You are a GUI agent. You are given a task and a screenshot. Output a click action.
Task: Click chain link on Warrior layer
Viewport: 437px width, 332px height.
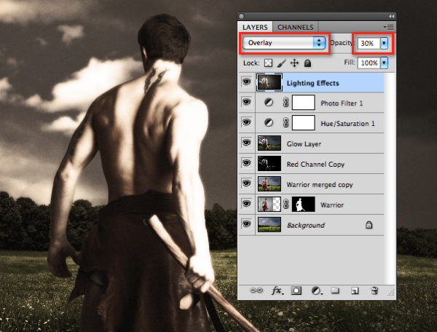coord(286,204)
